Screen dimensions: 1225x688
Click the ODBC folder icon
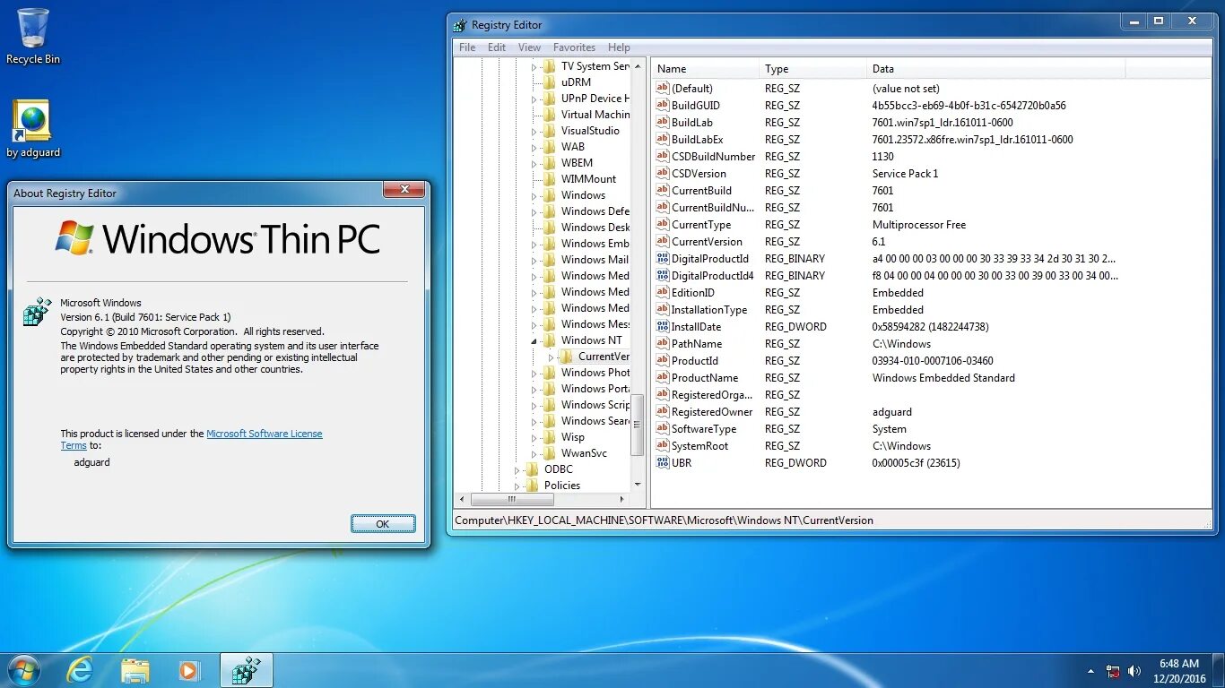click(x=533, y=469)
